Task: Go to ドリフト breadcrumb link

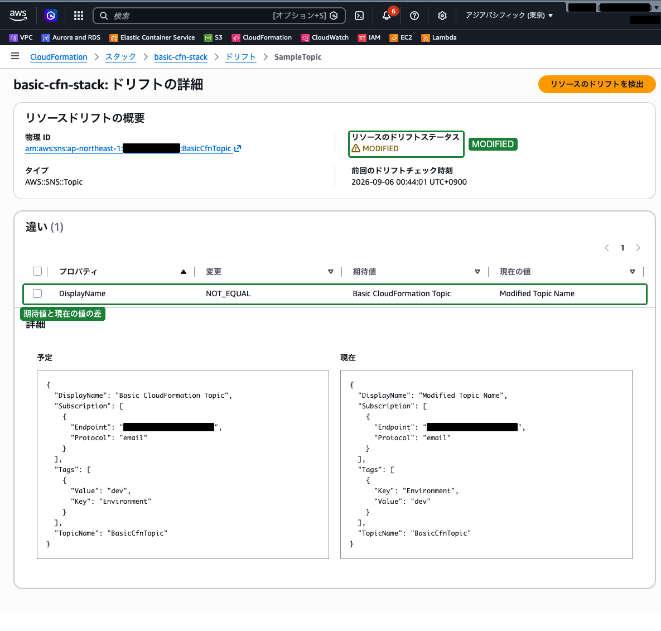Action: (241, 57)
